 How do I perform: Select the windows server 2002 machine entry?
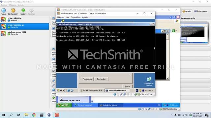point(25,33)
